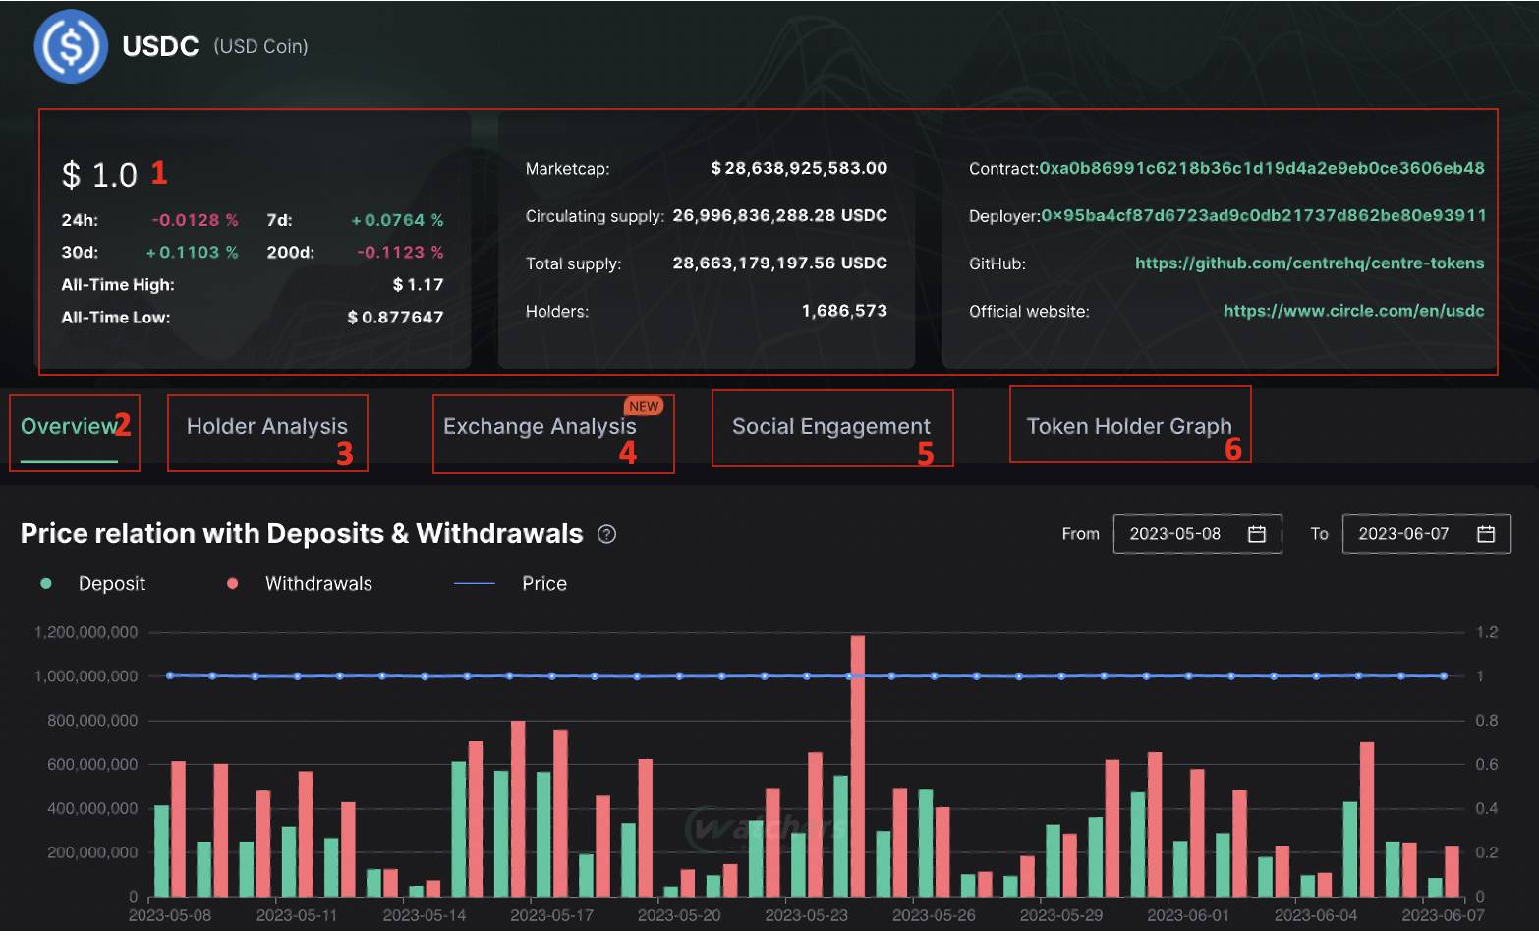
Task: Open the To date calendar icon
Action: point(1486,533)
